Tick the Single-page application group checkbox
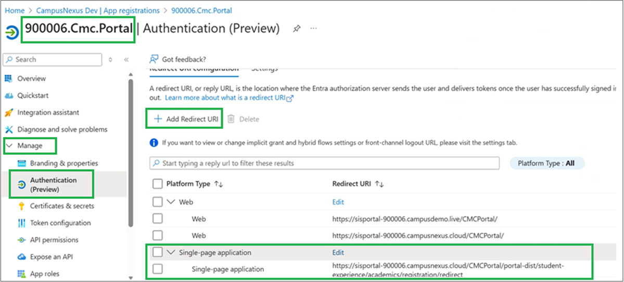 point(158,252)
